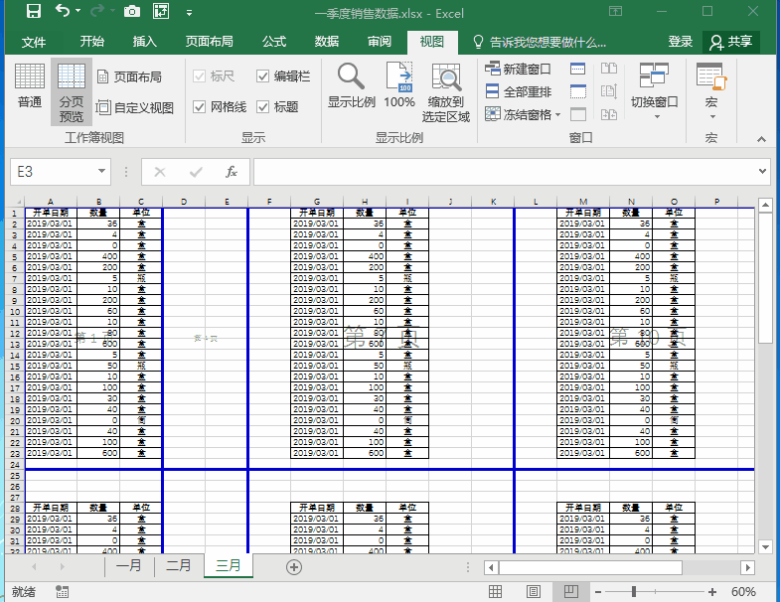The image size is (780, 602).
Task: Reset zoom to 100%
Action: pos(399,87)
